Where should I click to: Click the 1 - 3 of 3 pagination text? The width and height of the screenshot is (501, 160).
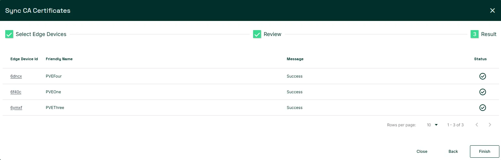coord(455,125)
